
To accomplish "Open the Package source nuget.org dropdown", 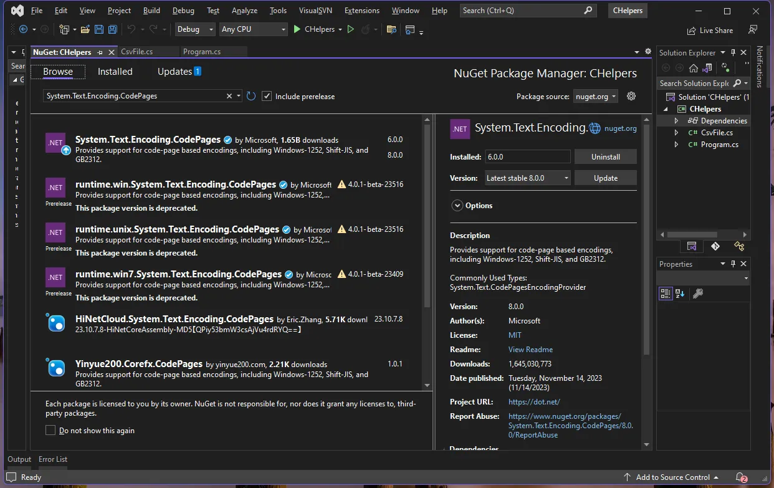I will click(596, 96).
